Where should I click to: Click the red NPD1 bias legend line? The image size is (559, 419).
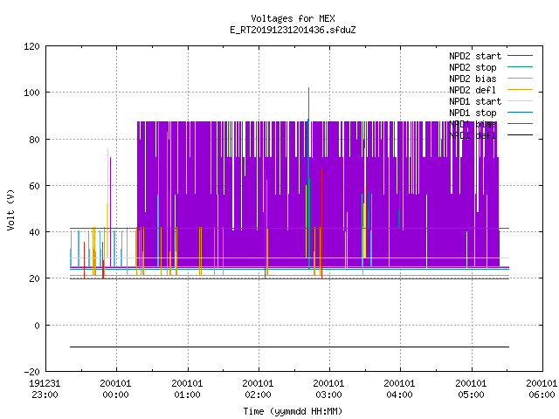pos(520,124)
